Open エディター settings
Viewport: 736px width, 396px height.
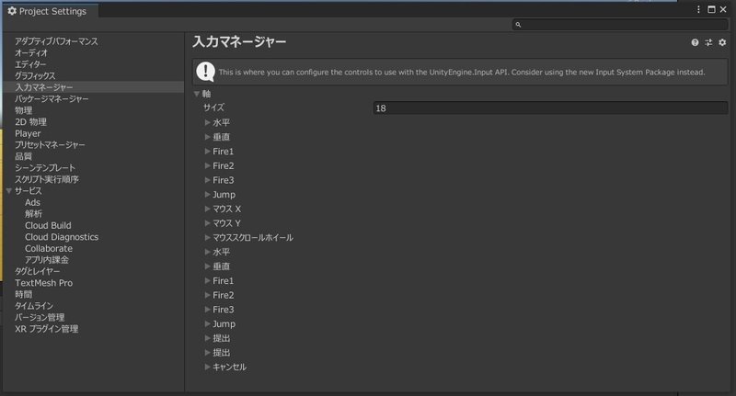pyautogui.click(x=30, y=64)
